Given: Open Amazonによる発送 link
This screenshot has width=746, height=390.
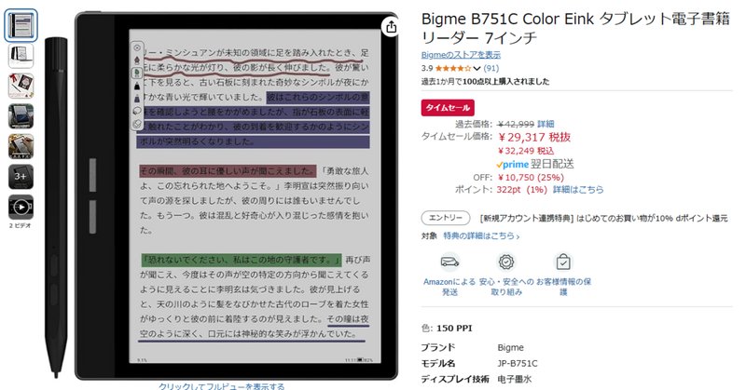Looking at the screenshot, I should click(449, 287).
